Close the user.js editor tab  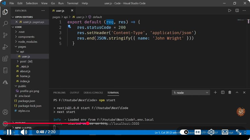72,10
